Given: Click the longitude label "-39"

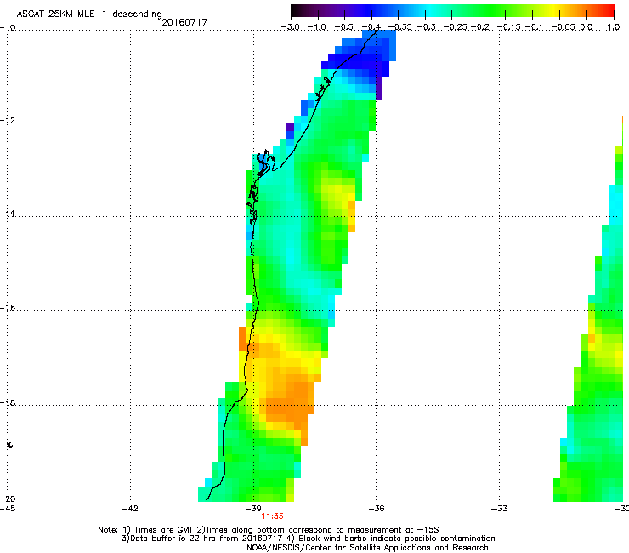Looking at the screenshot, I should coord(253,509).
